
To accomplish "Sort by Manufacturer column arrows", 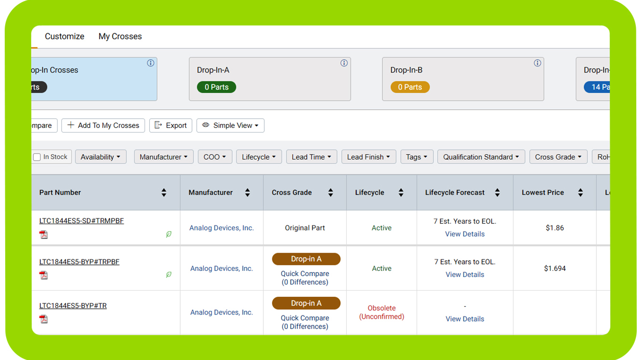I will point(247,193).
